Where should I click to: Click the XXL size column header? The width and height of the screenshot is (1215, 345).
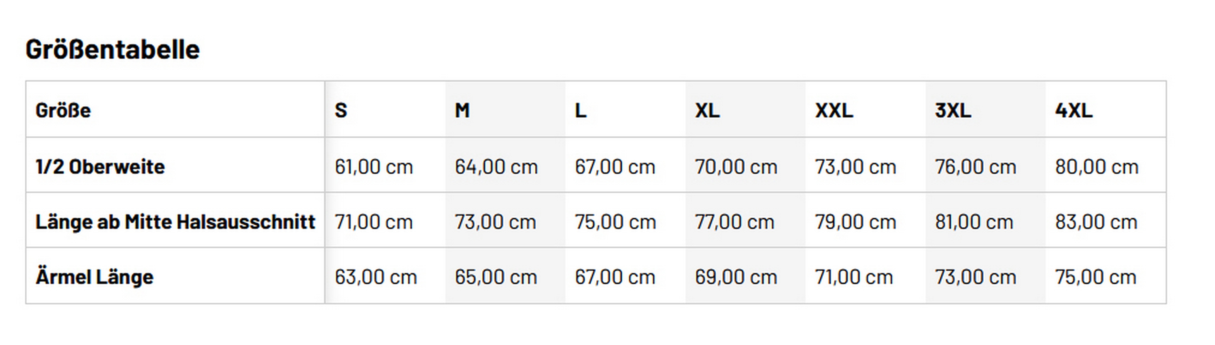point(834,111)
